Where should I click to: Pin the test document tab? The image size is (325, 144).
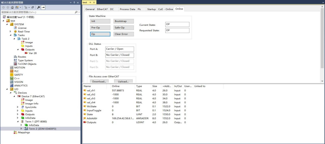[x=90, y=2]
